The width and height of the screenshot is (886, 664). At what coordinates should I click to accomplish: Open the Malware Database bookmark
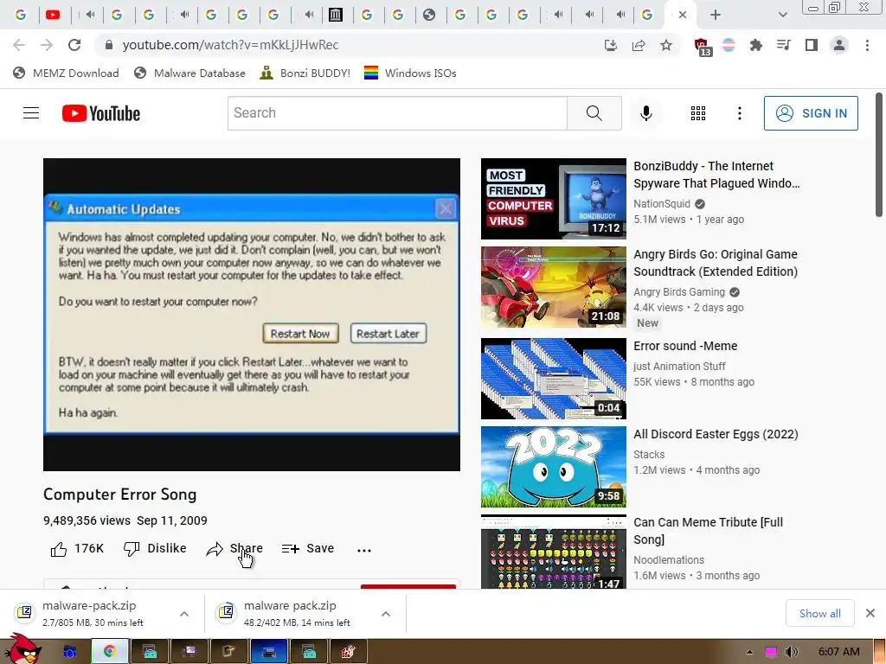[189, 73]
